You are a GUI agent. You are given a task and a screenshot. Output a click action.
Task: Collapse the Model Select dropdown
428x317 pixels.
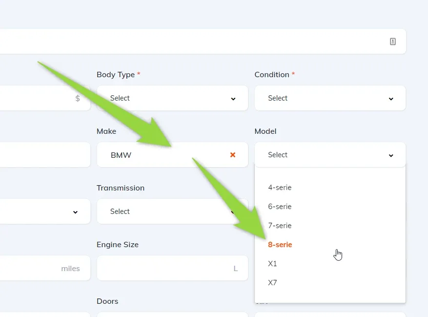click(330, 155)
